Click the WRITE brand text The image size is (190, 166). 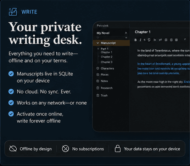point(29,12)
